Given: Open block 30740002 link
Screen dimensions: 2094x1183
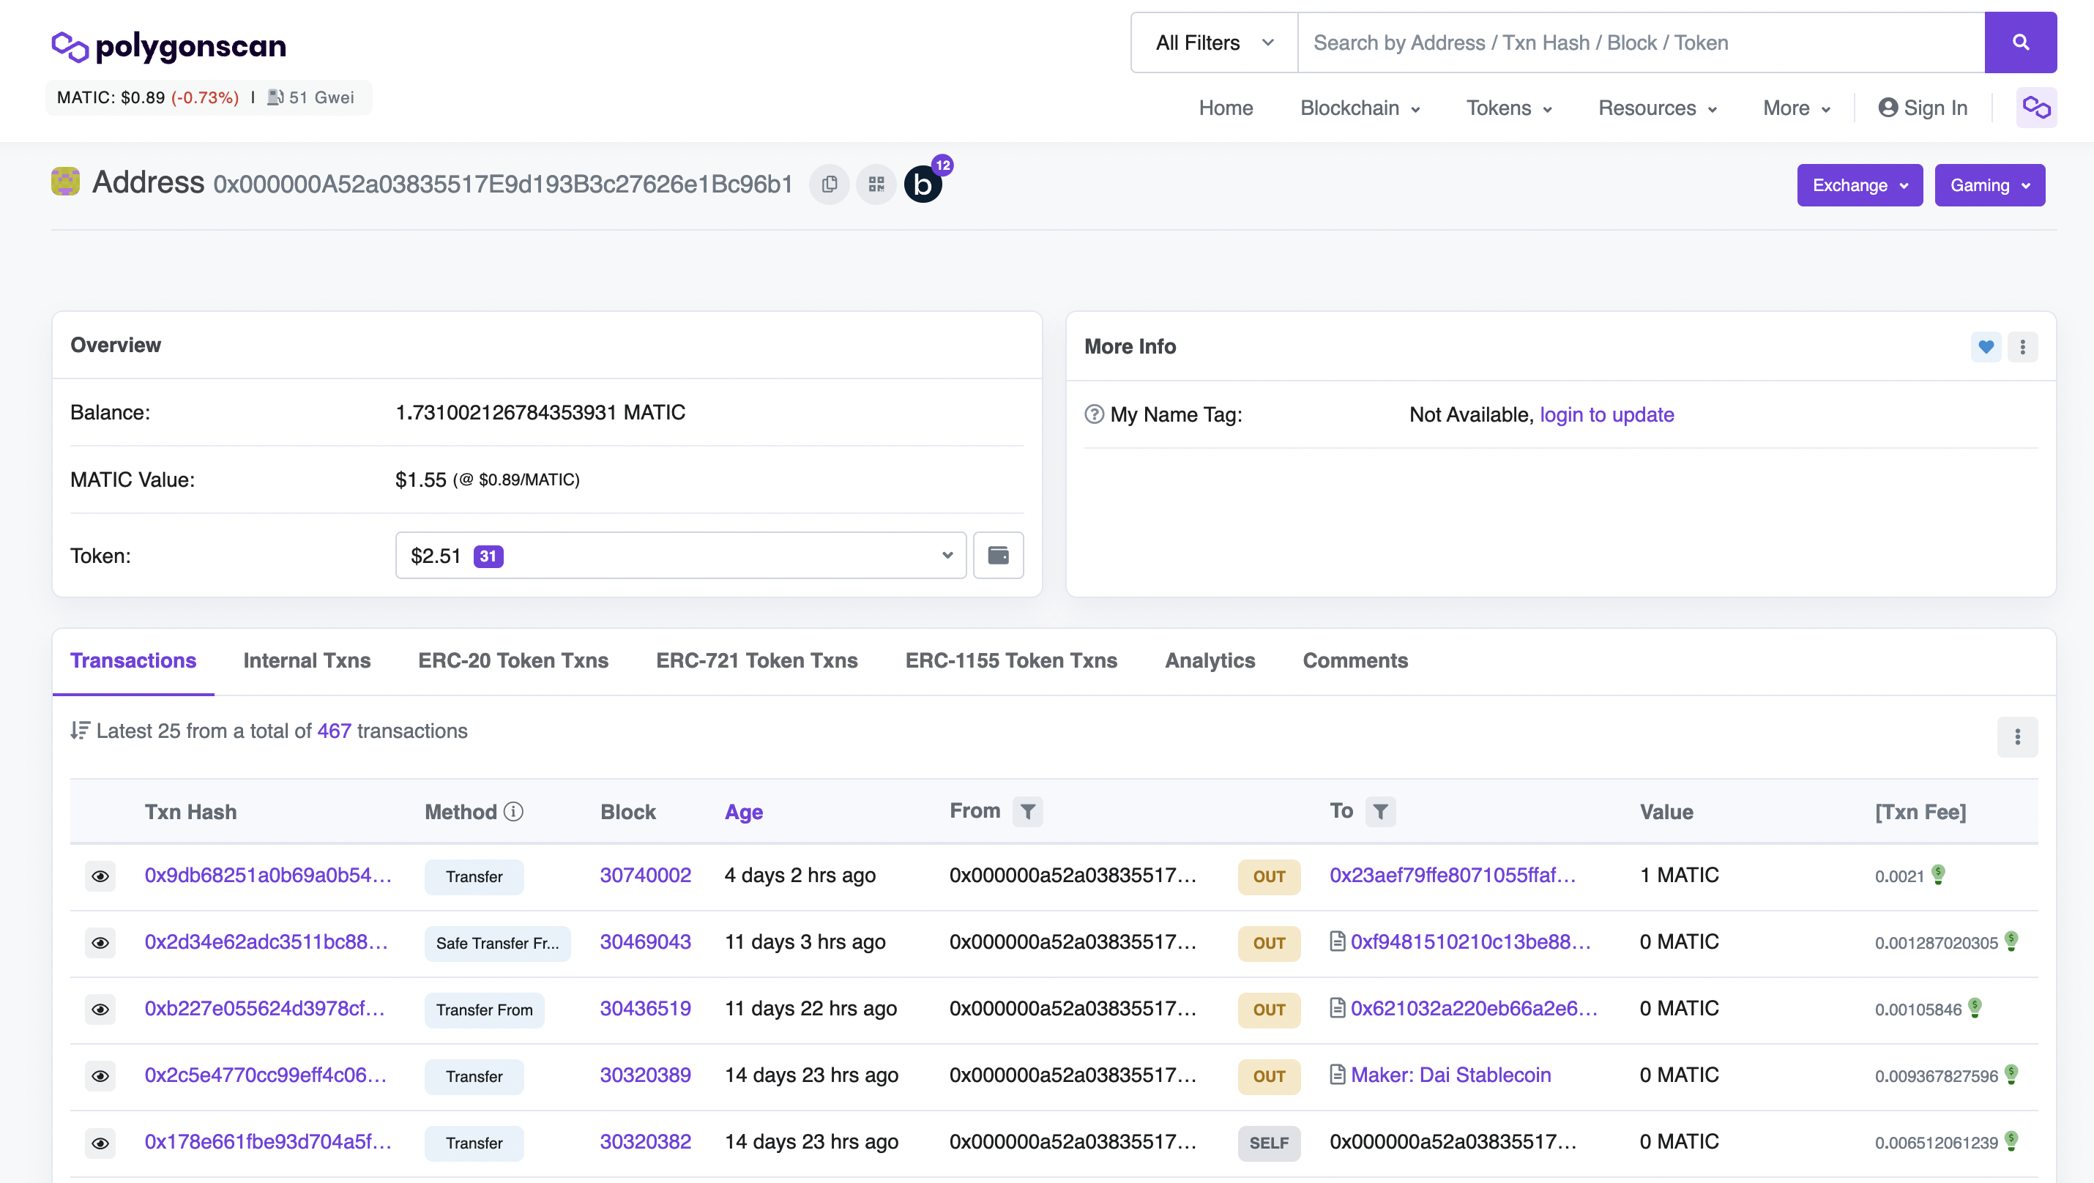Looking at the screenshot, I should 644,875.
